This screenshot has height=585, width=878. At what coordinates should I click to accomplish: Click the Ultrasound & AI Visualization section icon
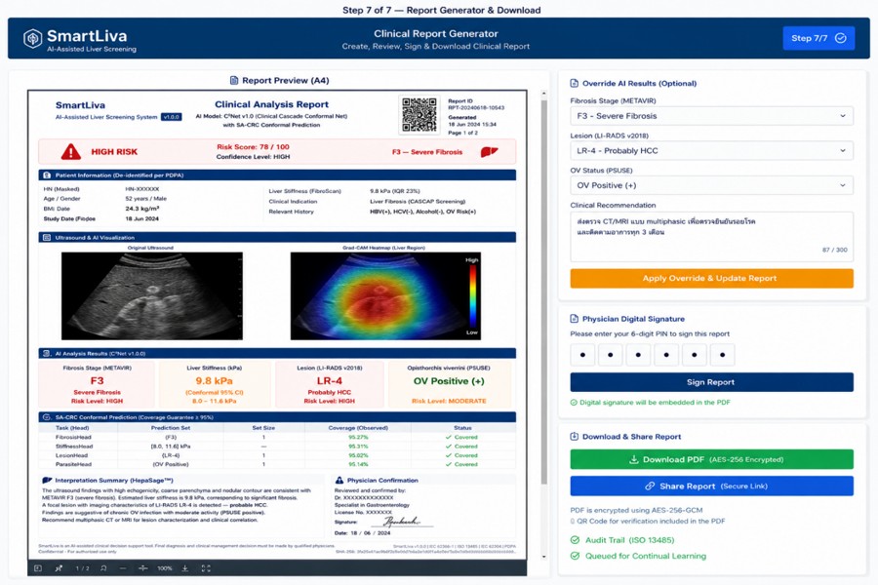47,237
